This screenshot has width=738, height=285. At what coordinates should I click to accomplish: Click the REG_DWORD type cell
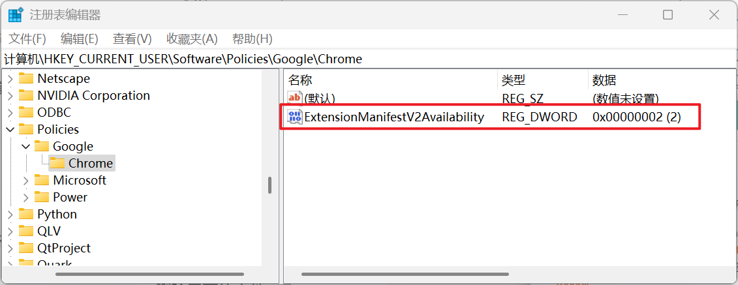tap(540, 117)
